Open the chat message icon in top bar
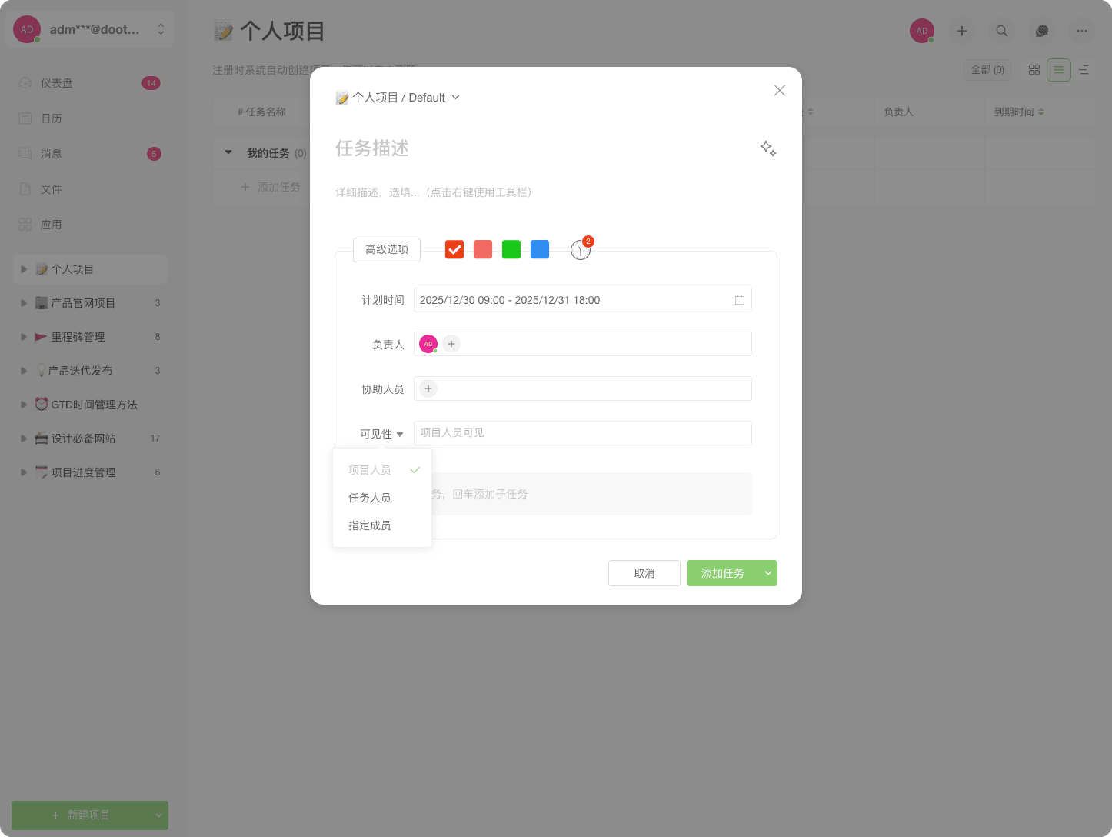The image size is (1112, 837). coord(1041,31)
